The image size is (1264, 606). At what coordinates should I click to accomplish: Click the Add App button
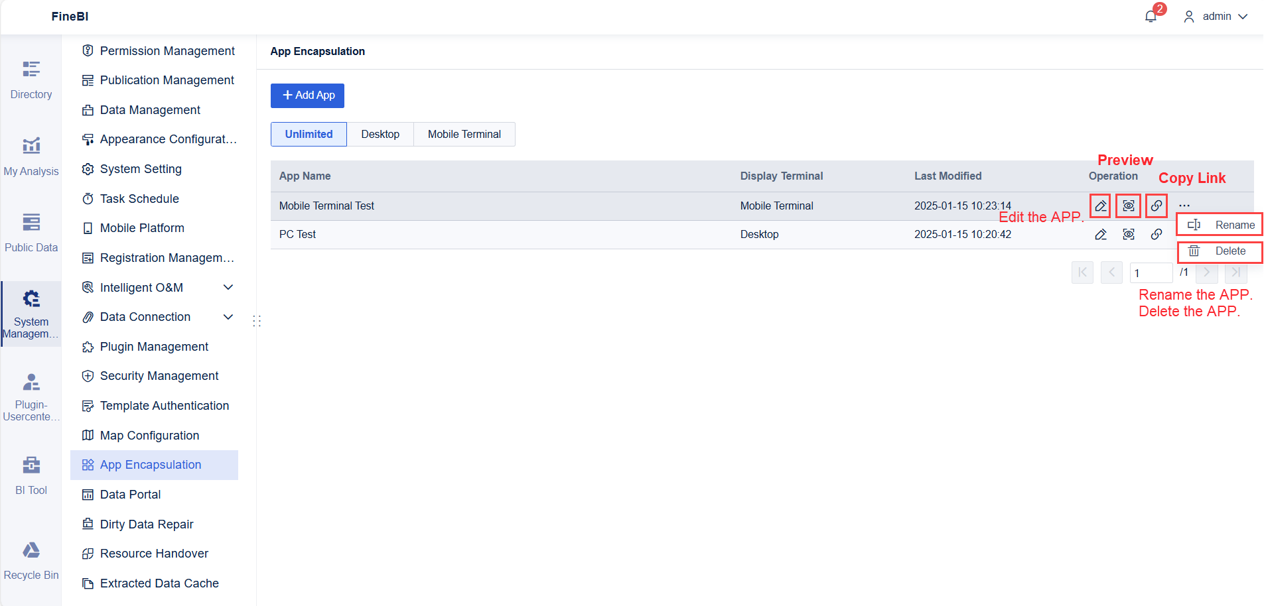[x=307, y=95]
